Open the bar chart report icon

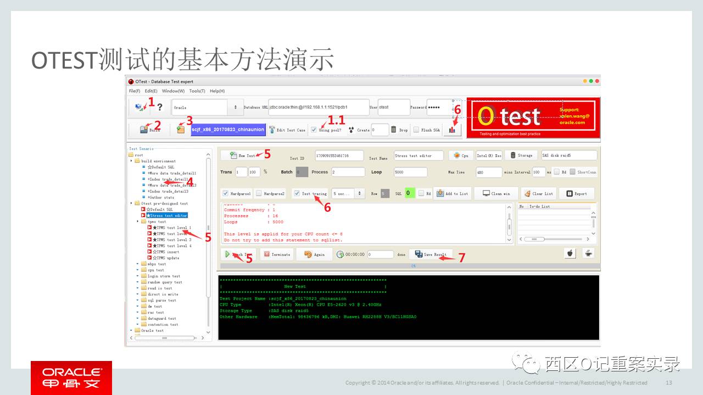coord(453,129)
